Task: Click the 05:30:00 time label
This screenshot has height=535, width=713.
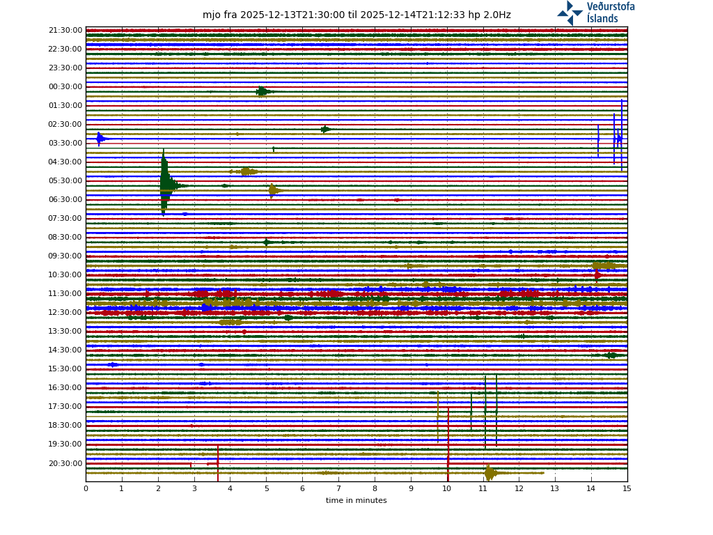Action: tap(65, 181)
